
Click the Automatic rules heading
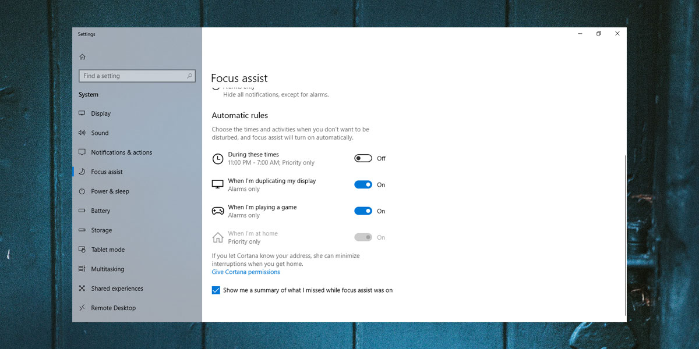point(240,115)
